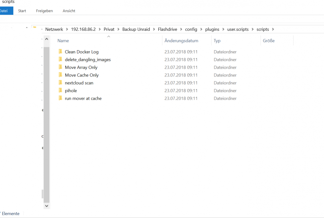
Task: Switch to the Start ribbon tab
Action: point(22,11)
